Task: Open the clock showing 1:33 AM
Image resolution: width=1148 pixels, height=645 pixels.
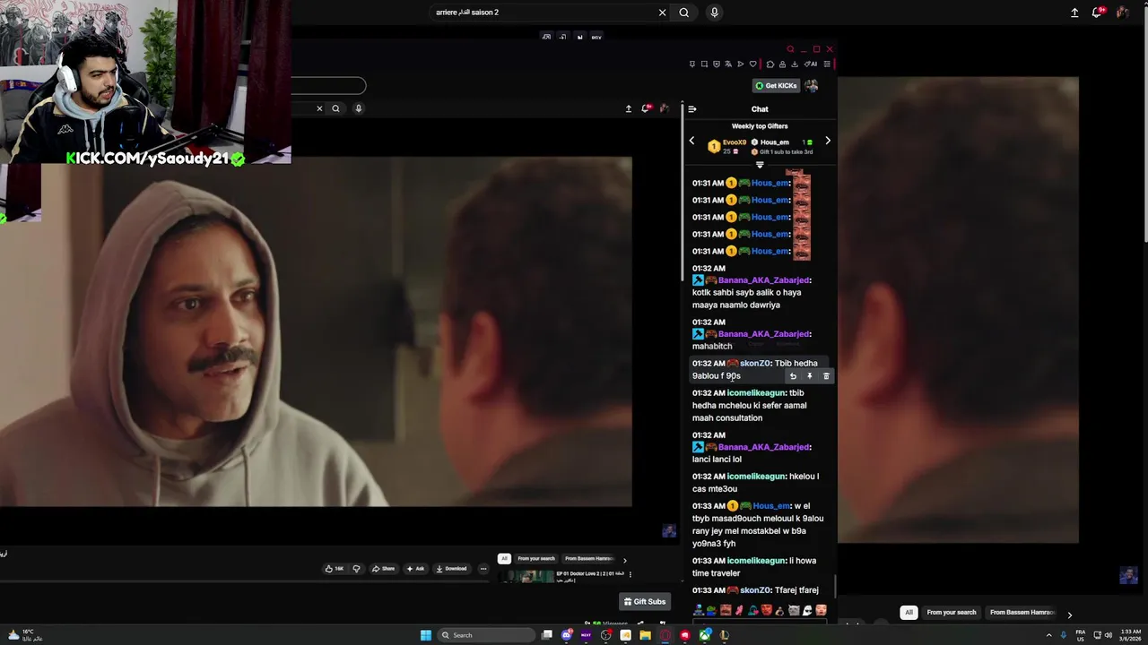Action: point(1130,635)
